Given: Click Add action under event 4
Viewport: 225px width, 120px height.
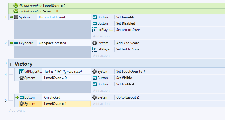Looking at the screenshot, I should 101,91.
